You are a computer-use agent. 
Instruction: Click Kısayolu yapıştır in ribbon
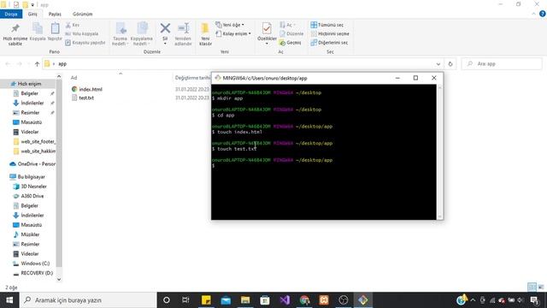[x=85, y=43]
